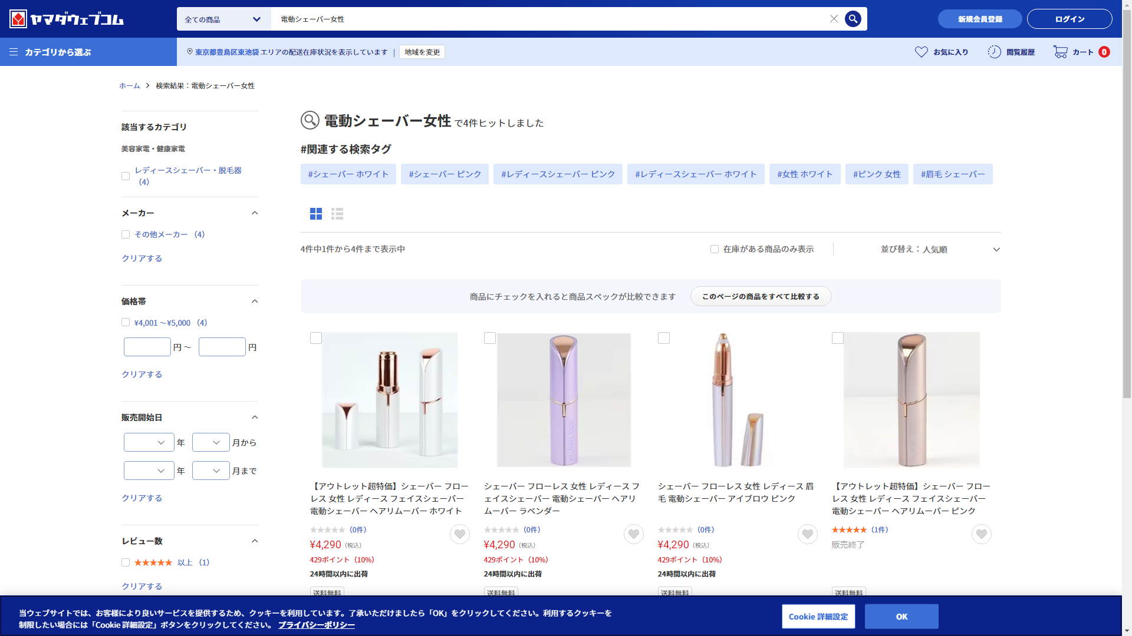Open プライバシーポリシー link
1132x636 pixels.
pos(317,625)
